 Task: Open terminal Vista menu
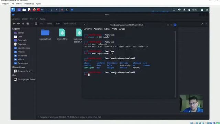114,29
